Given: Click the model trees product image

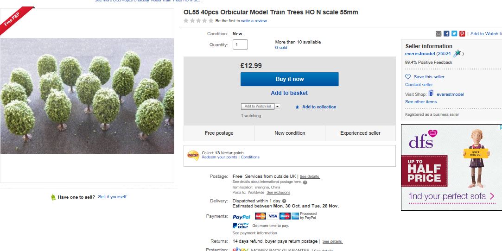Looking at the screenshot, I should click(87, 95).
